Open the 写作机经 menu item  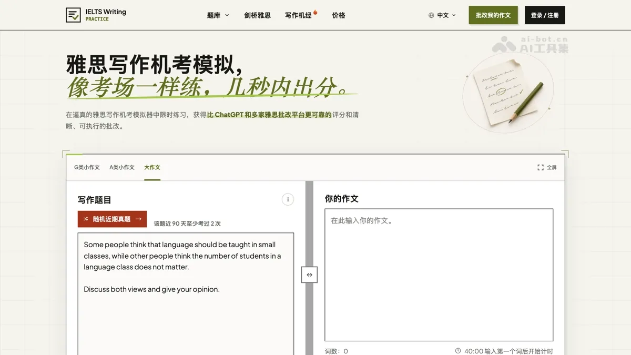tap(298, 15)
